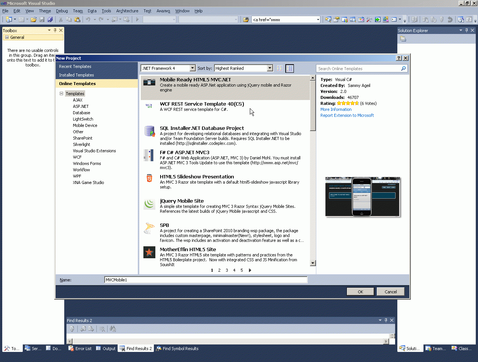Screen dimensions: 478x362
Task: Click the Save floppy disk icon
Action: pyautogui.click(x=42, y=19)
